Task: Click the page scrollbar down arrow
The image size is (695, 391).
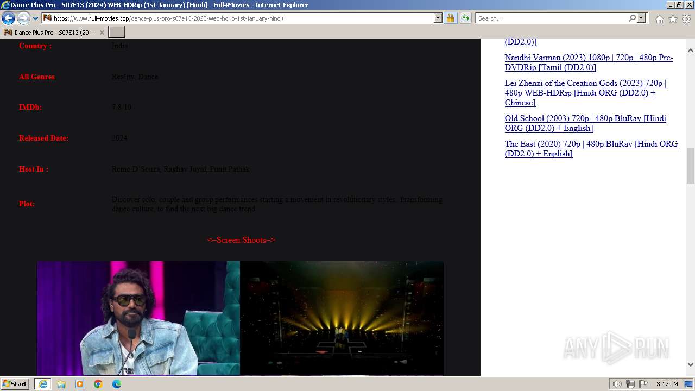Action: coord(691,364)
